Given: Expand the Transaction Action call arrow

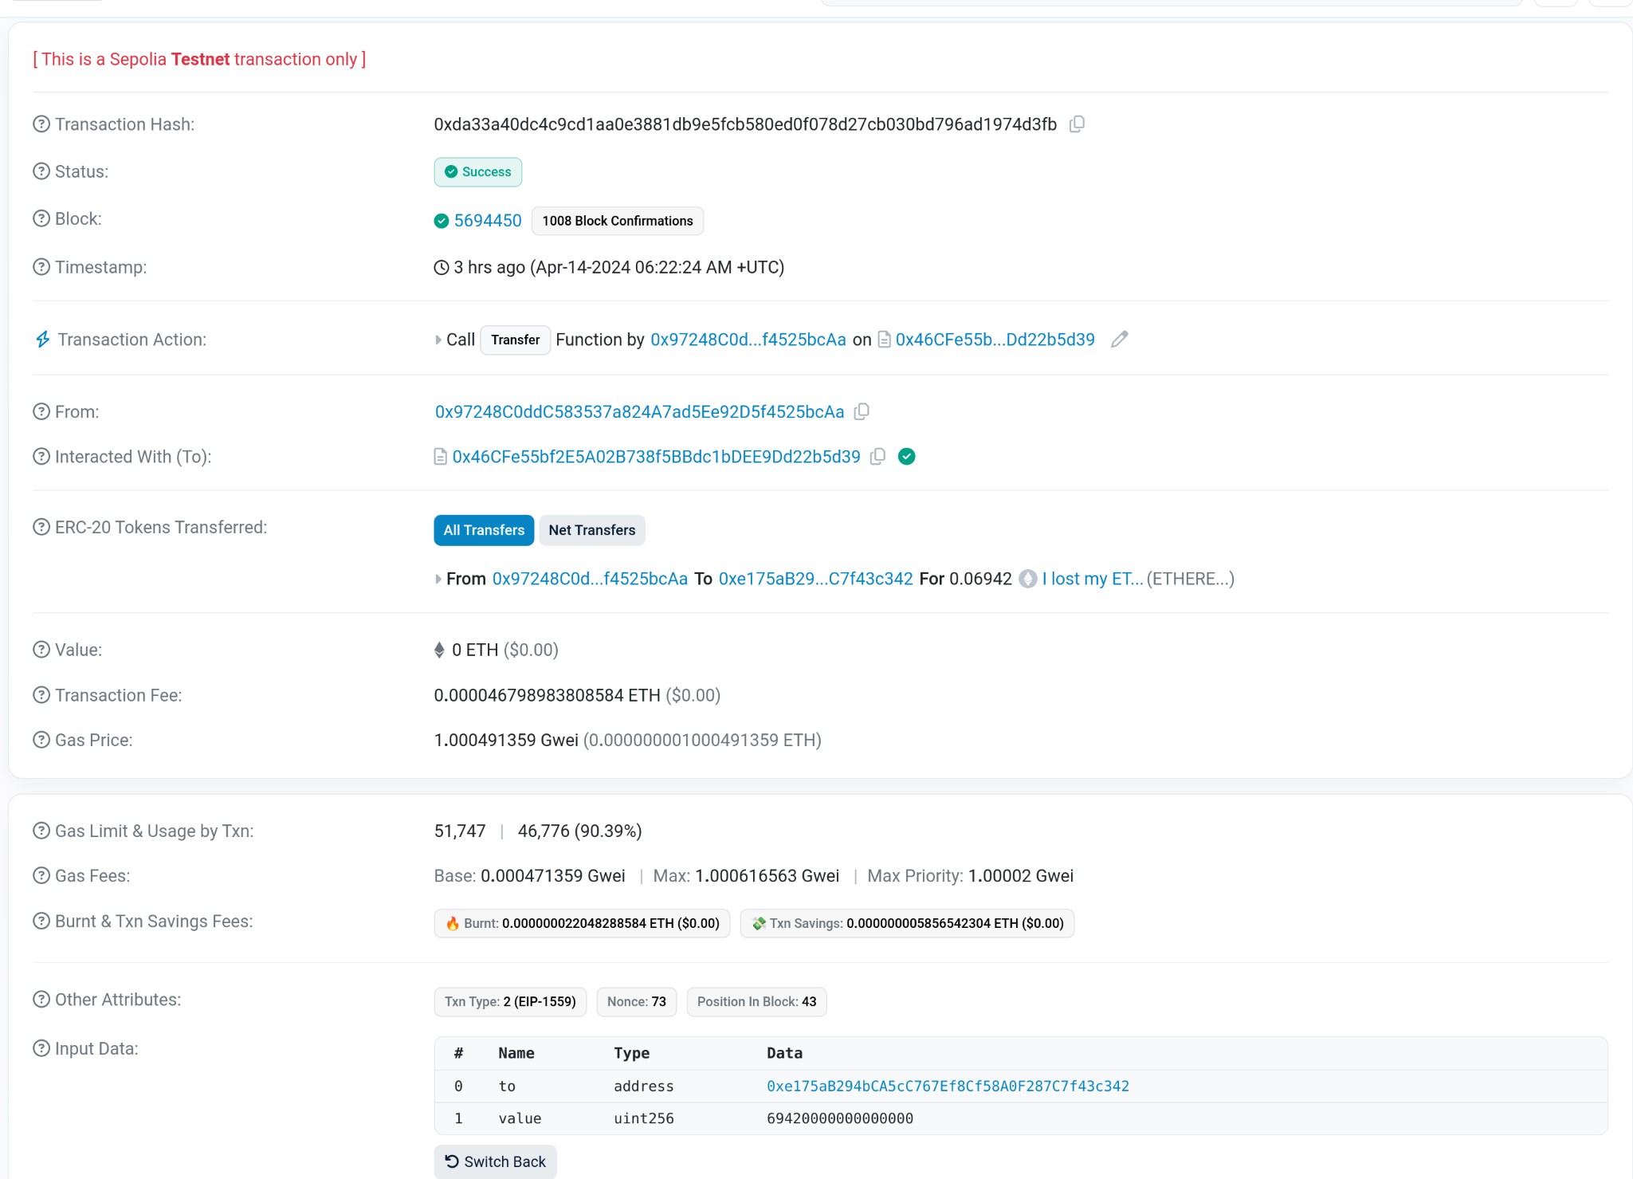Looking at the screenshot, I should 438,340.
